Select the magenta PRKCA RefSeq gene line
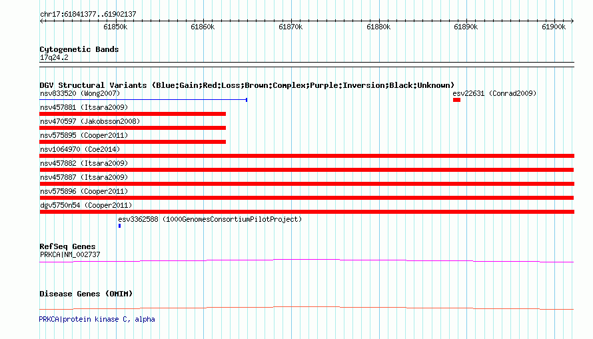This screenshot has width=593, height=339. (306, 261)
